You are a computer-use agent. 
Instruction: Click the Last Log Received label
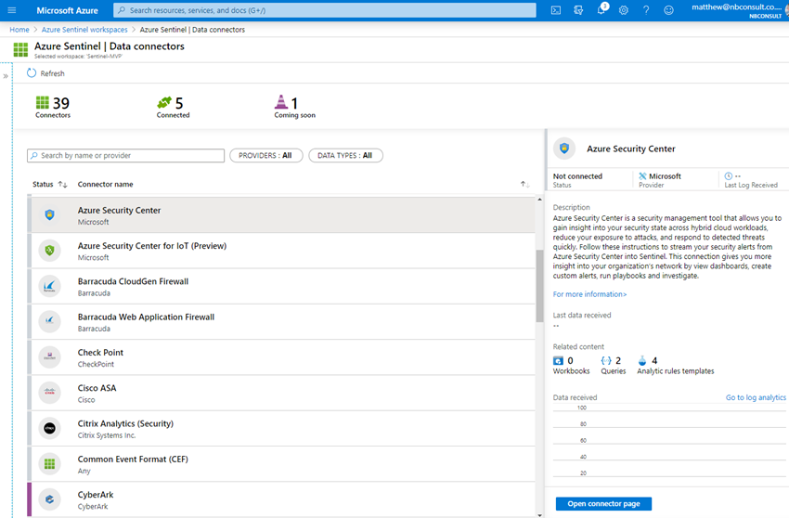tap(751, 186)
